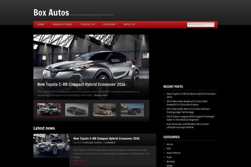Viewport: 251px width, 167px height.
Task: Open recent post 2016 Mercedes Maybach S-Class
Action: [x=187, y=103]
